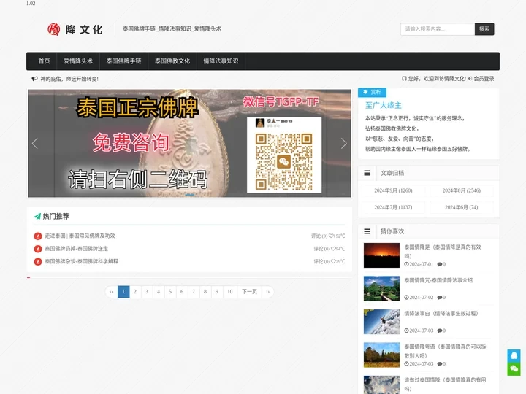Click comments count on 泰国佛牌扔掉 row
Screen dimensions: 526x394
[x=321, y=249]
